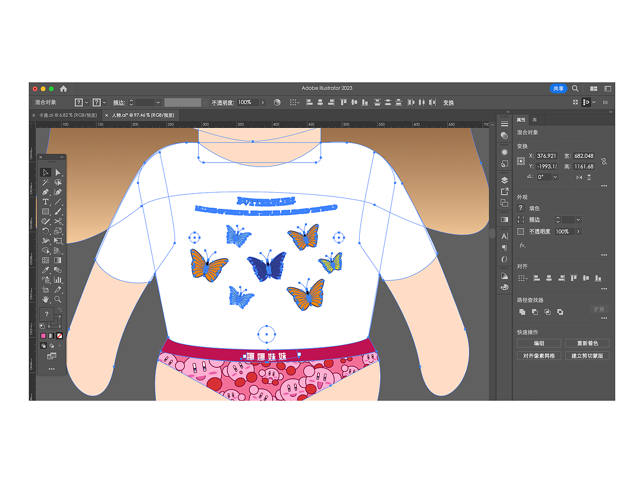Choose the Artboard tool

46,289
